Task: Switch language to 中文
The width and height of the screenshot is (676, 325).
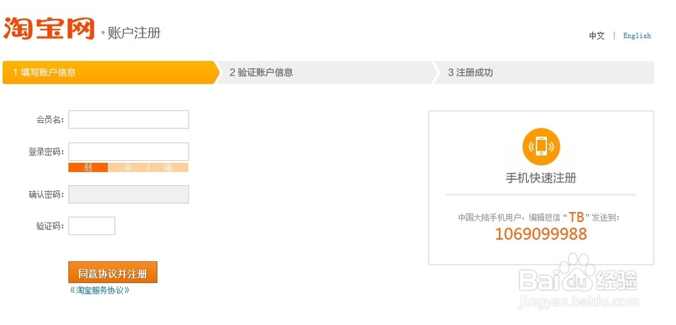Action: click(x=597, y=36)
